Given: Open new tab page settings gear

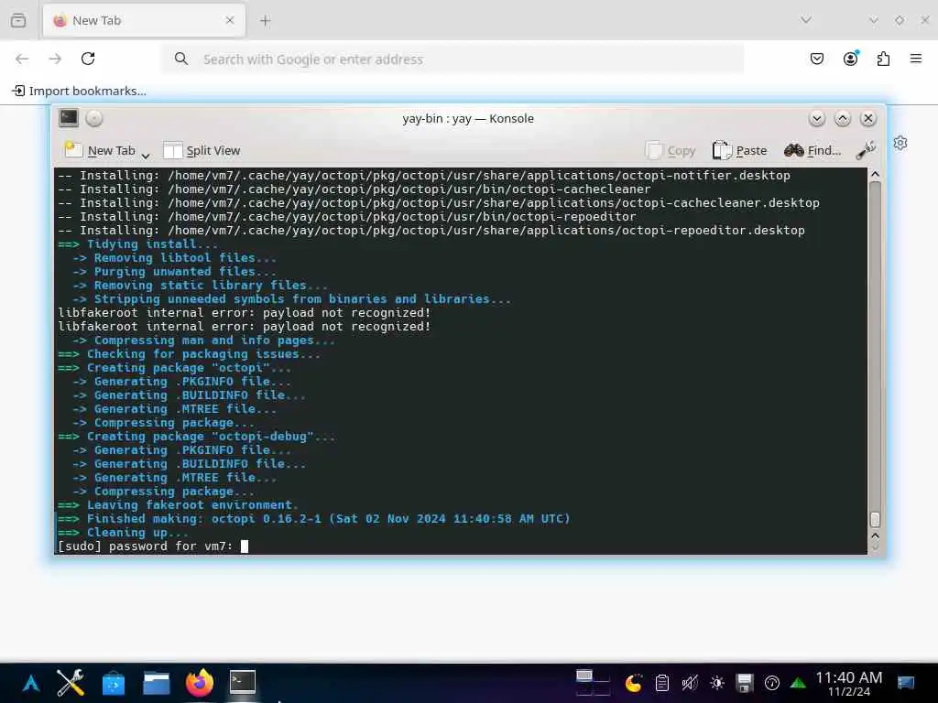Looking at the screenshot, I should coord(900,143).
